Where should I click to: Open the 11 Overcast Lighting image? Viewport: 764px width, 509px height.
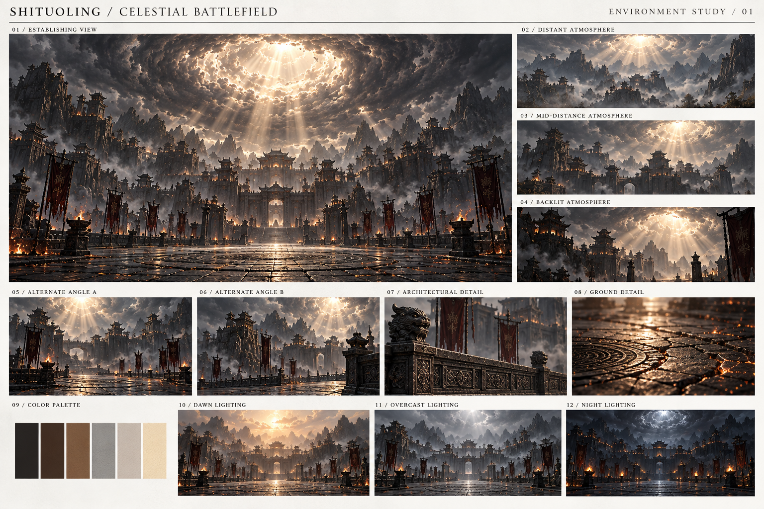tap(468, 452)
